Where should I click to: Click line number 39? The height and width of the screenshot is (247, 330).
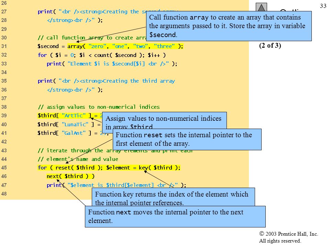pyautogui.click(x=4, y=116)
